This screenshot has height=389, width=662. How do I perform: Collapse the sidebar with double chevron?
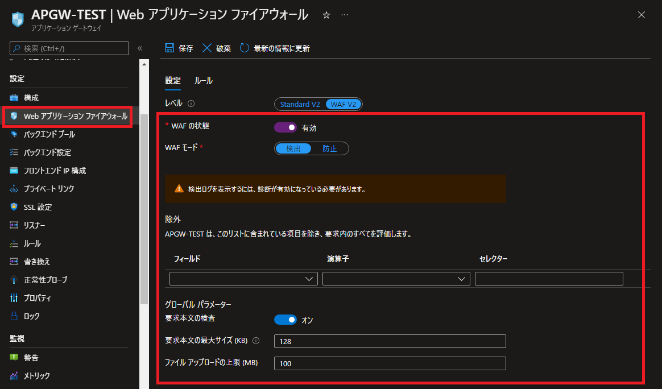(140, 48)
